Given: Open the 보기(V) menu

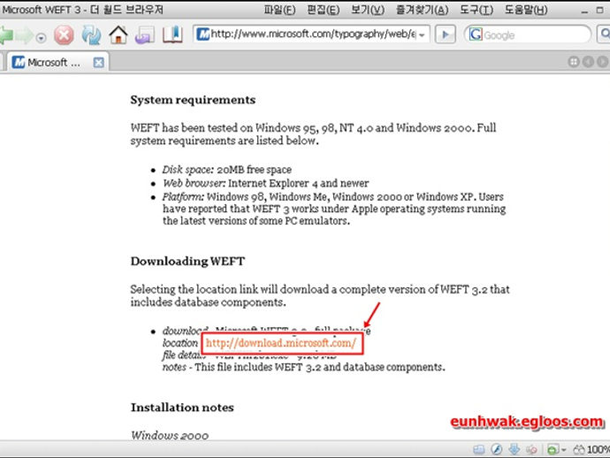Looking at the screenshot, I should tap(368, 10).
